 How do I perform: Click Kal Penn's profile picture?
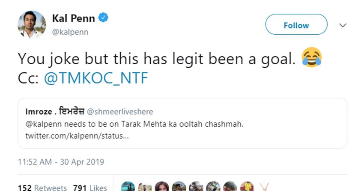click(32, 24)
